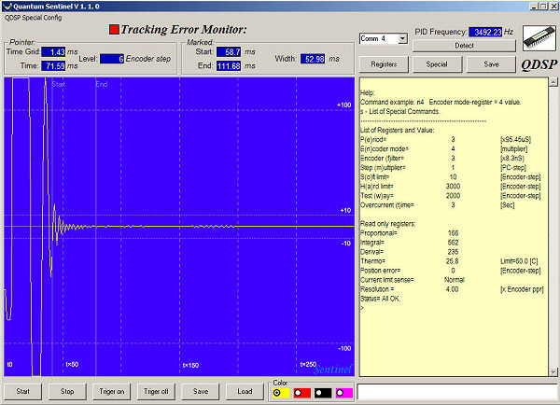Click the Registers button
The image size is (560, 405).
pyautogui.click(x=384, y=64)
